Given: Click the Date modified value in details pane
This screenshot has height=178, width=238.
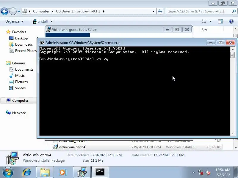Looking at the screenshot, I should pyautogui.click(x=106, y=155).
